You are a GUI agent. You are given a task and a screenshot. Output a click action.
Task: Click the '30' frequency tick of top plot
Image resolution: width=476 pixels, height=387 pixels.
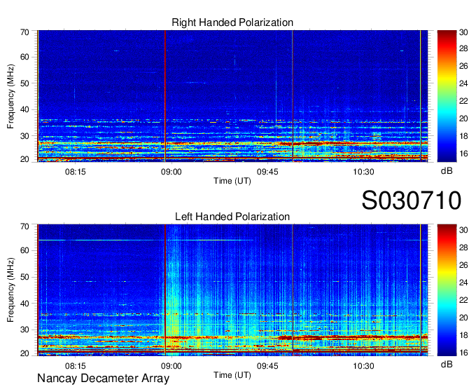[x=25, y=136]
